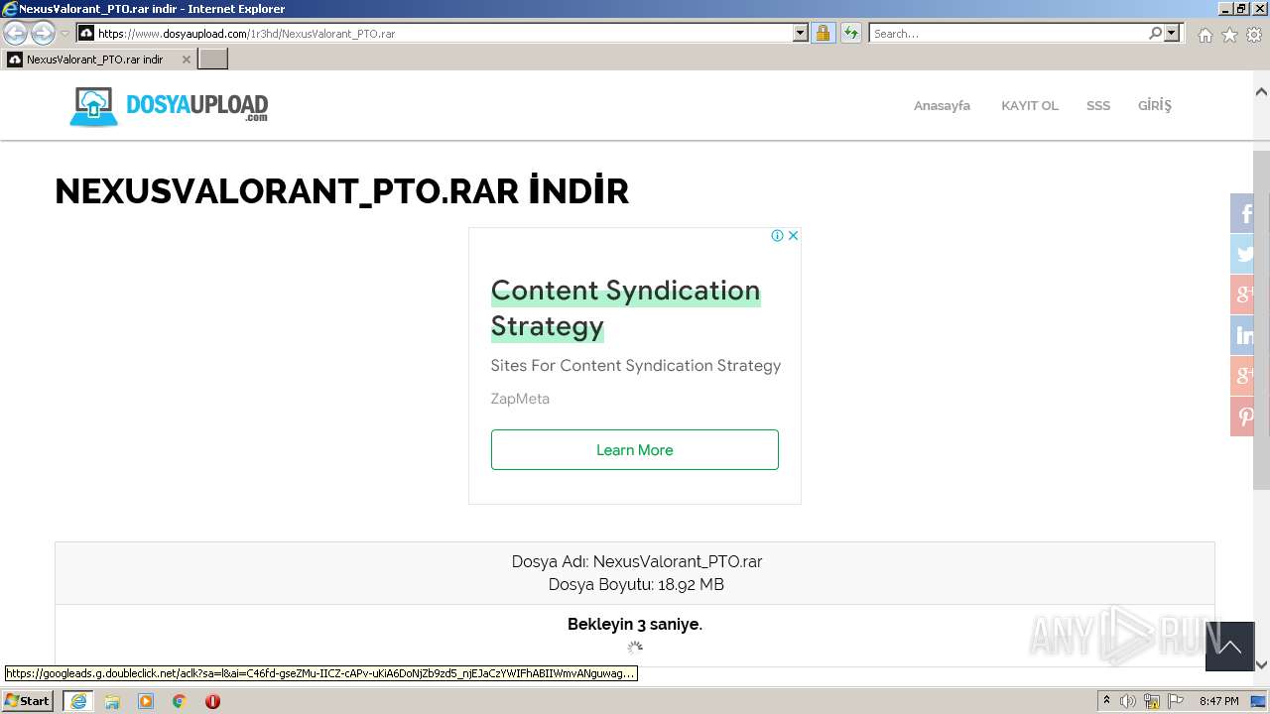Screen dimensions: 1270x714
Task: Close the NexusValorant_PTO.rar indir tab
Action: 186,59
